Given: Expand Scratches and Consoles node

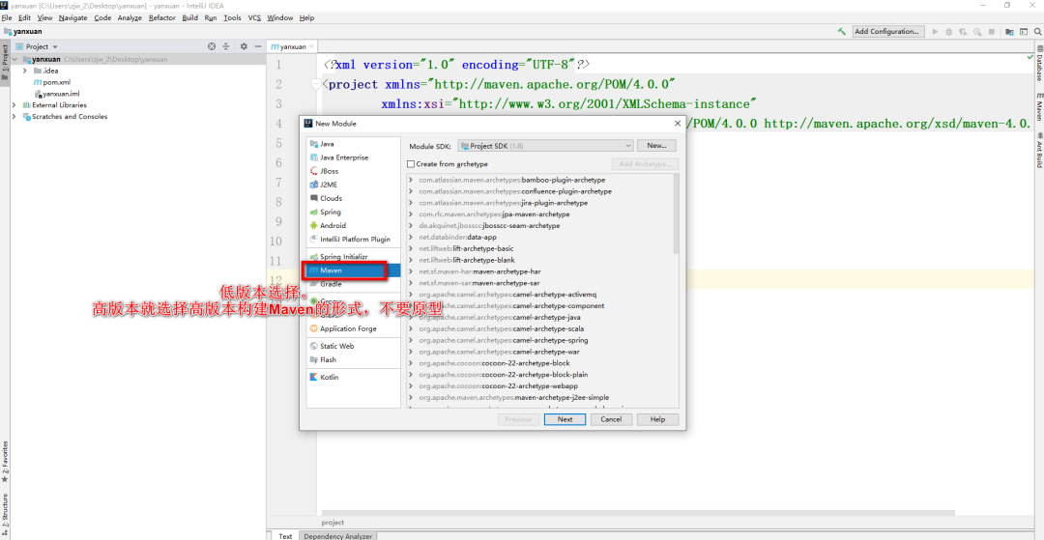Looking at the screenshot, I should coord(14,116).
